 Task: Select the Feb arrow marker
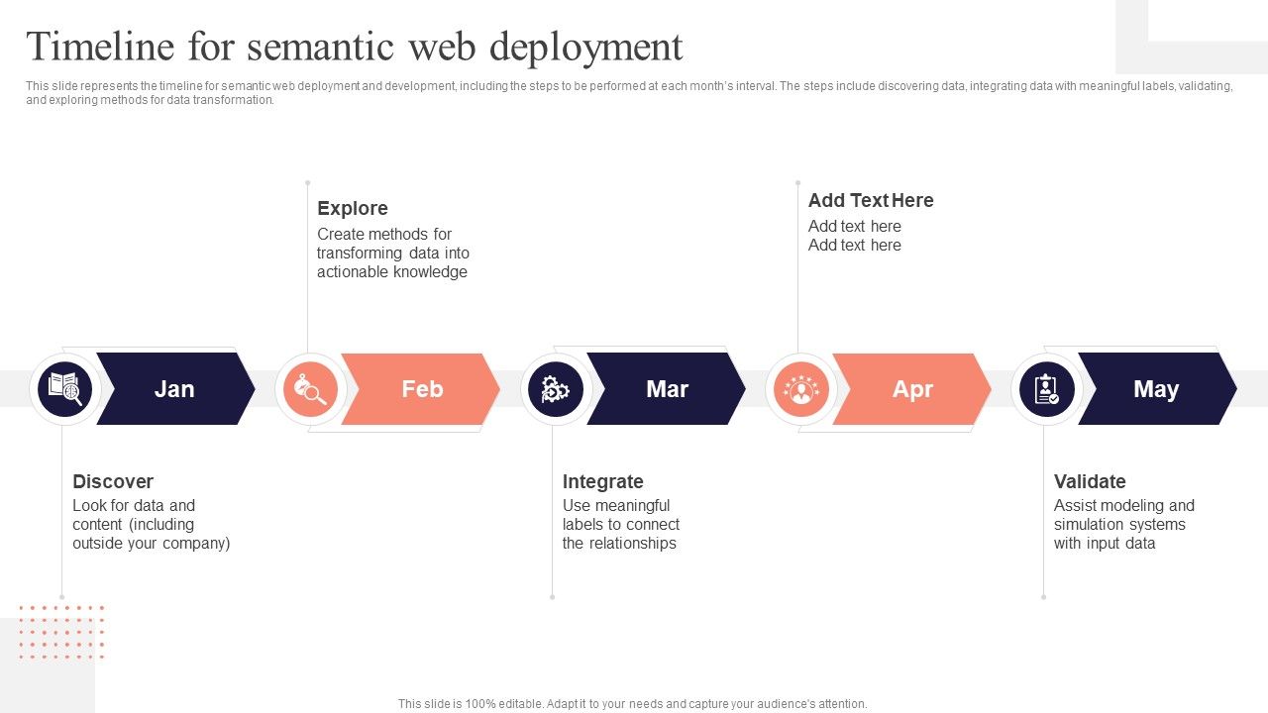[421, 389]
